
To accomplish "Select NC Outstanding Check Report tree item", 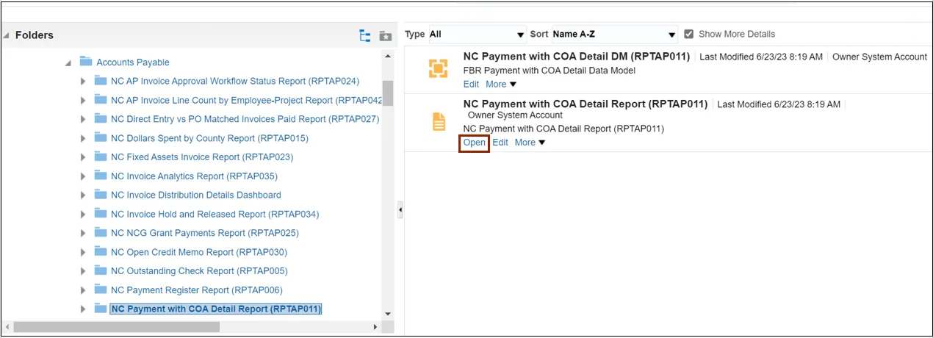I will [198, 271].
